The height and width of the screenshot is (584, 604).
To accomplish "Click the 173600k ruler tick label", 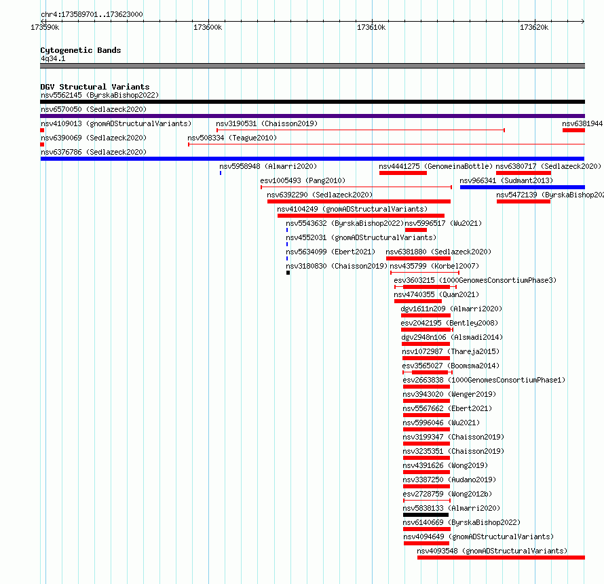I will (208, 28).
